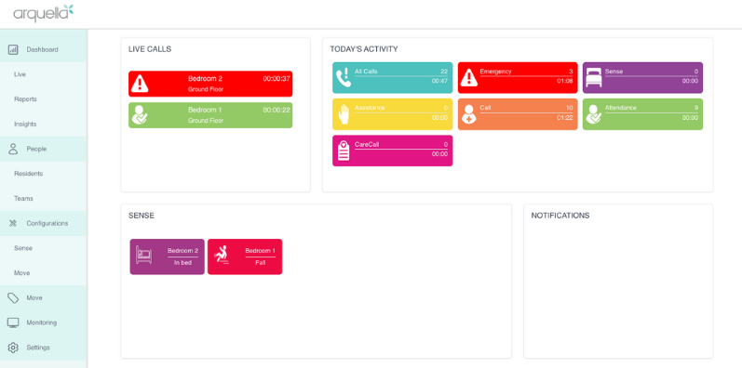
Task: Open the green Attendance activity tile
Action: point(642,114)
